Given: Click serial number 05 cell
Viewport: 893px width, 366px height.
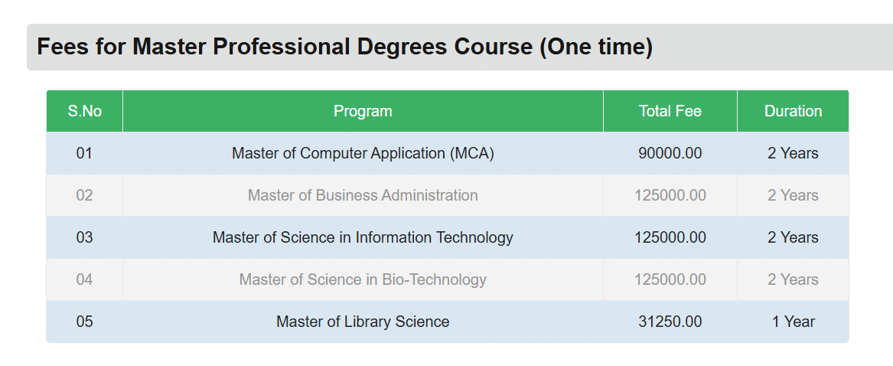Looking at the screenshot, I should tap(84, 322).
